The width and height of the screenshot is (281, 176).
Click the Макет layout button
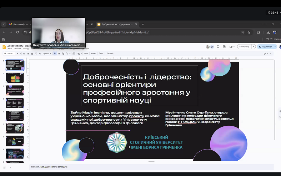[x=93, y=54]
